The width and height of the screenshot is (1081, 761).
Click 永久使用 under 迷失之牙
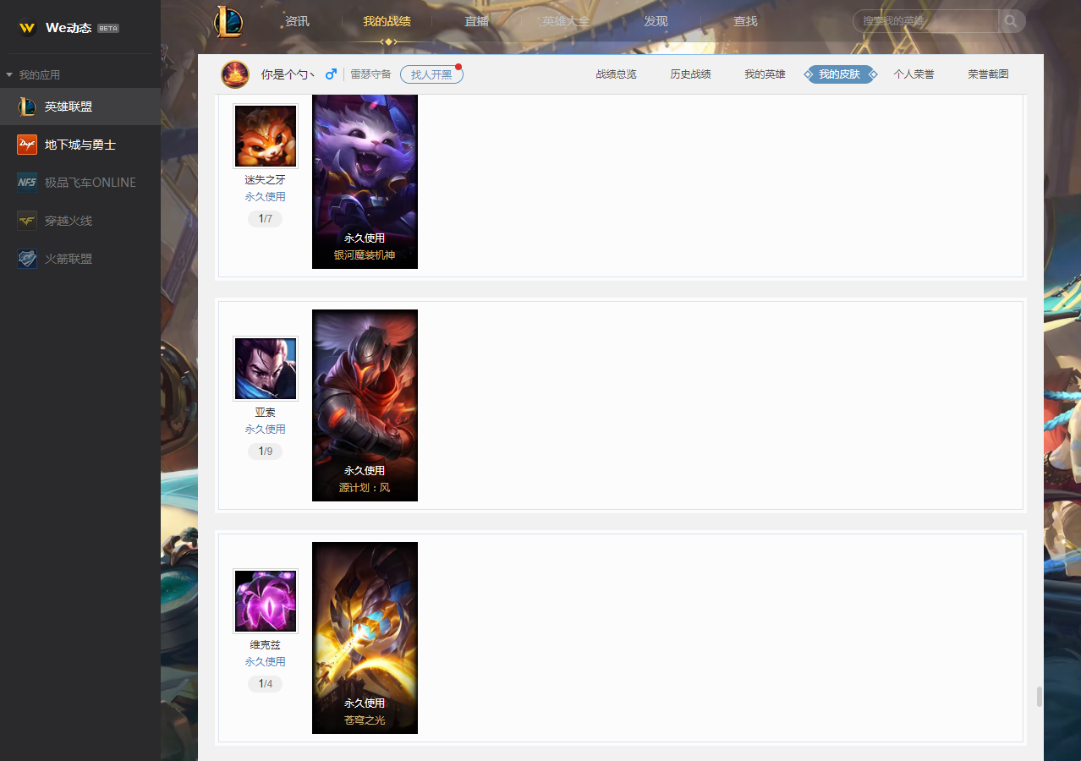click(x=266, y=197)
